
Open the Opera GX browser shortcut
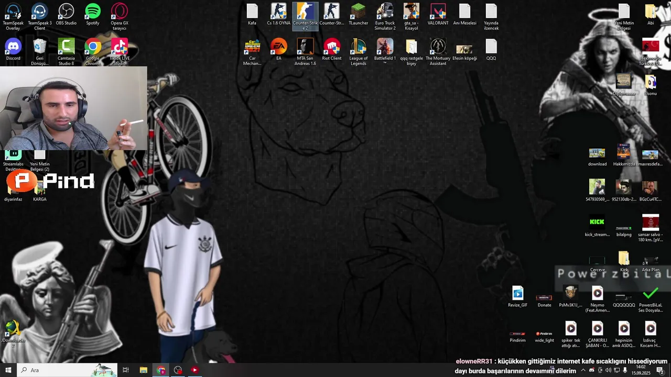120,17
